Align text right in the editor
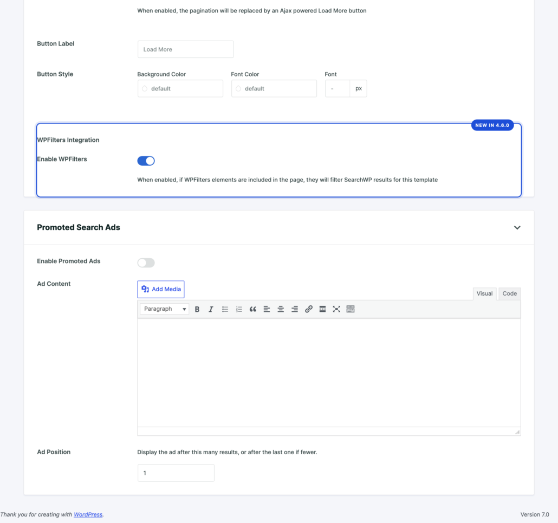558x523 pixels. point(295,309)
